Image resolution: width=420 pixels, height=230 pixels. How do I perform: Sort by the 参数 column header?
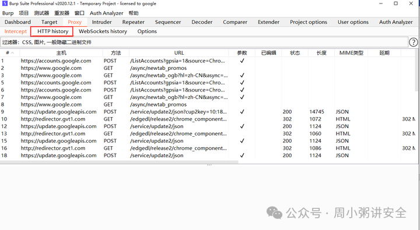(x=242, y=53)
